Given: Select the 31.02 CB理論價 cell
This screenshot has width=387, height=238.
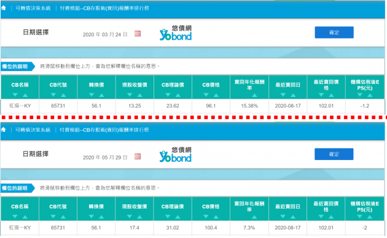Looking at the screenshot, I should (173, 228).
